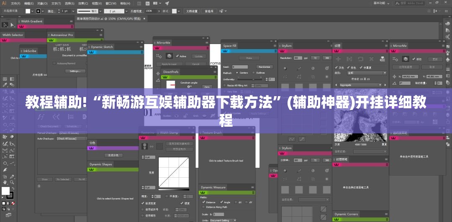Screen dimensions: 452x222
Task: Open the 编辑(E) menu
Action: click(x=29, y=3)
